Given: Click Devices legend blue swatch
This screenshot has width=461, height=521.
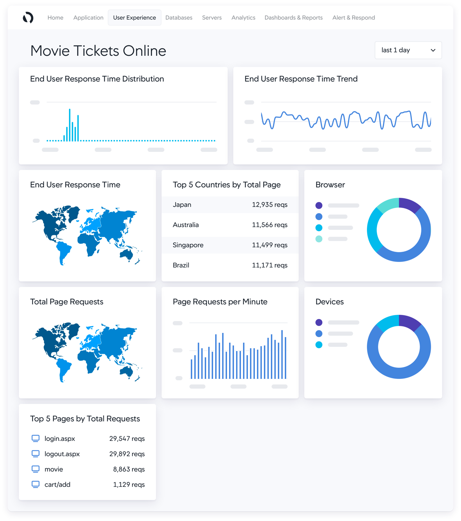Looking at the screenshot, I should click(x=319, y=334).
